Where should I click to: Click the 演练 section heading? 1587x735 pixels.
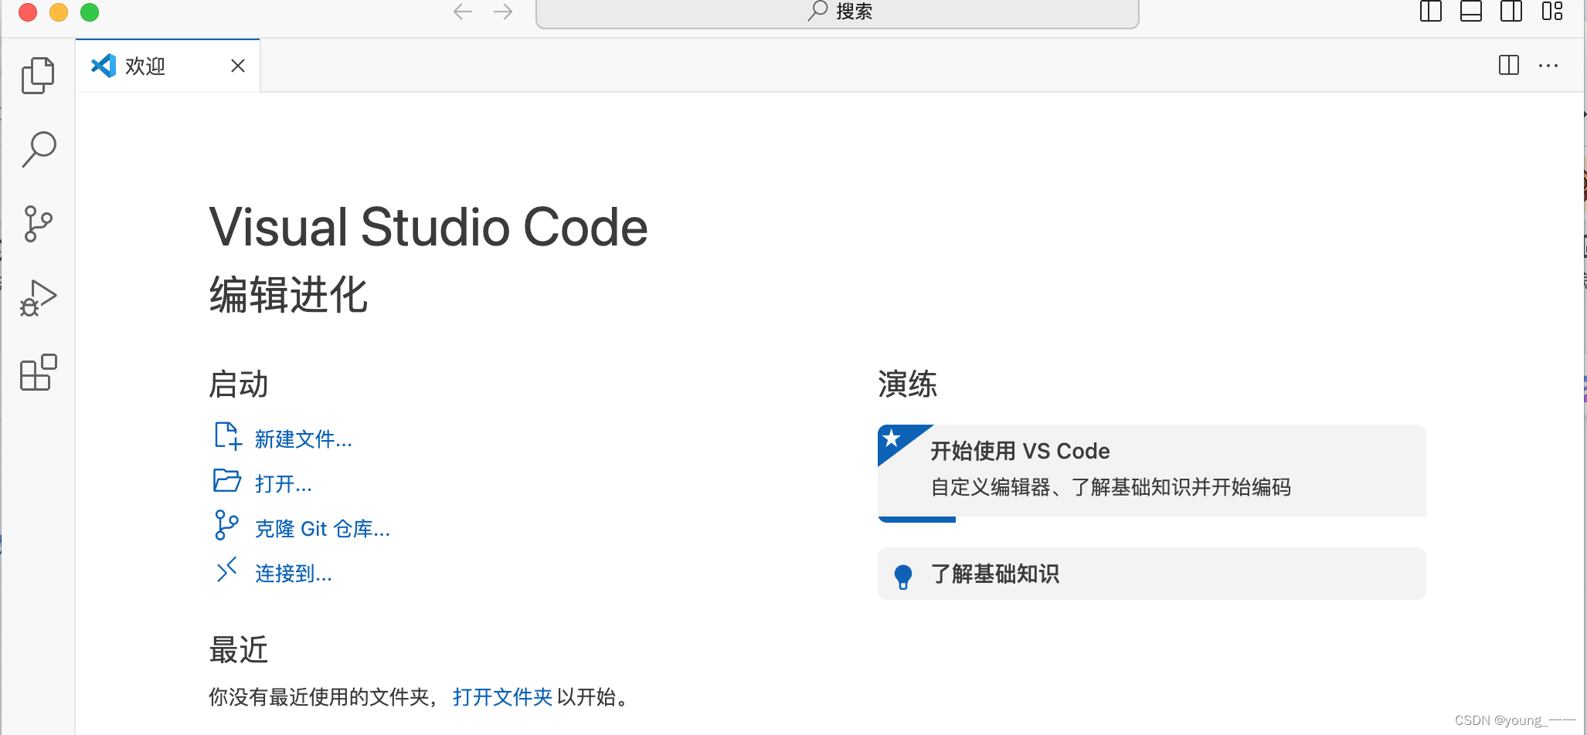[908, 384]
